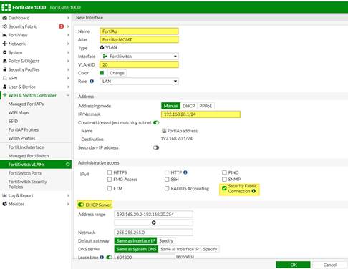348x269 pixels.
Task: Expand the Log & Report menu chevron
Action: (68, 195)
